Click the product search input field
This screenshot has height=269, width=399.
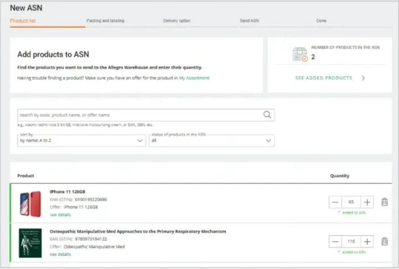click(x=139, y=115)
